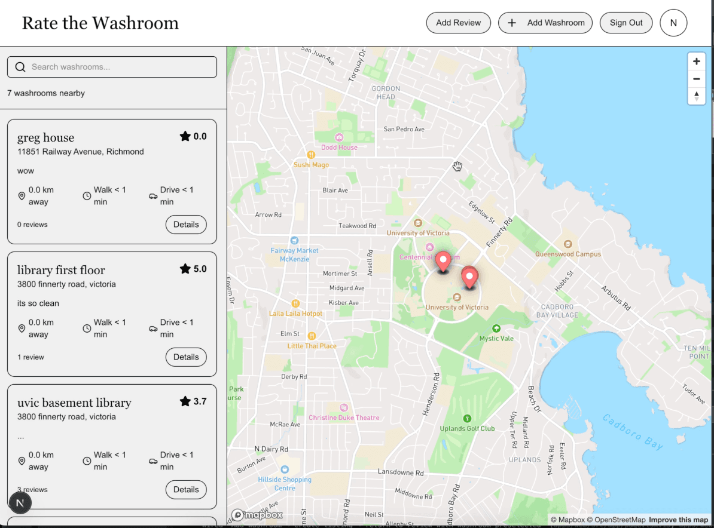Open the OpenStreetMap attribution link
This screenshot has width=714, height=528.
[x=620, y=520]
